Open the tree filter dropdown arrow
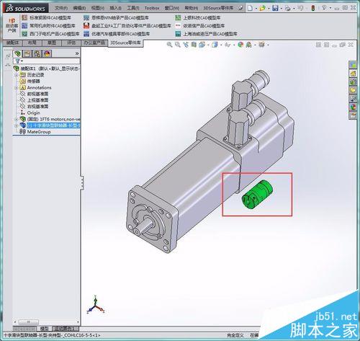The height and width of the screenshot is (341, 360). [x=22, y=61]
